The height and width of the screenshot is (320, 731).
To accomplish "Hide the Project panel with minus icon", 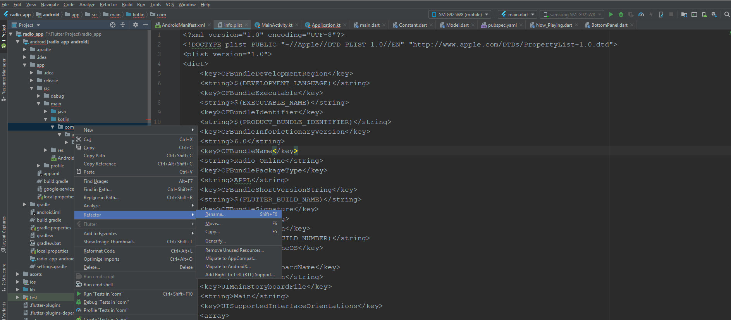I will click(x=146, y=25).
